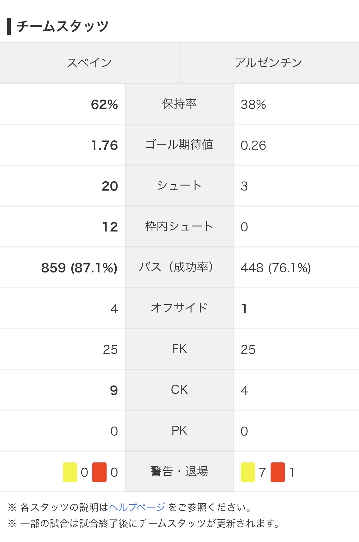Click Spain's 62% possession value
Screen dimensions: 359x542
104,105
